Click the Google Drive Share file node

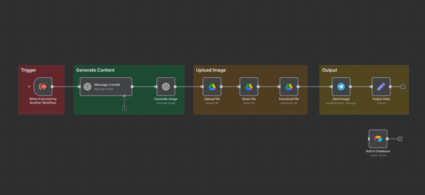(x=249, y=87)
